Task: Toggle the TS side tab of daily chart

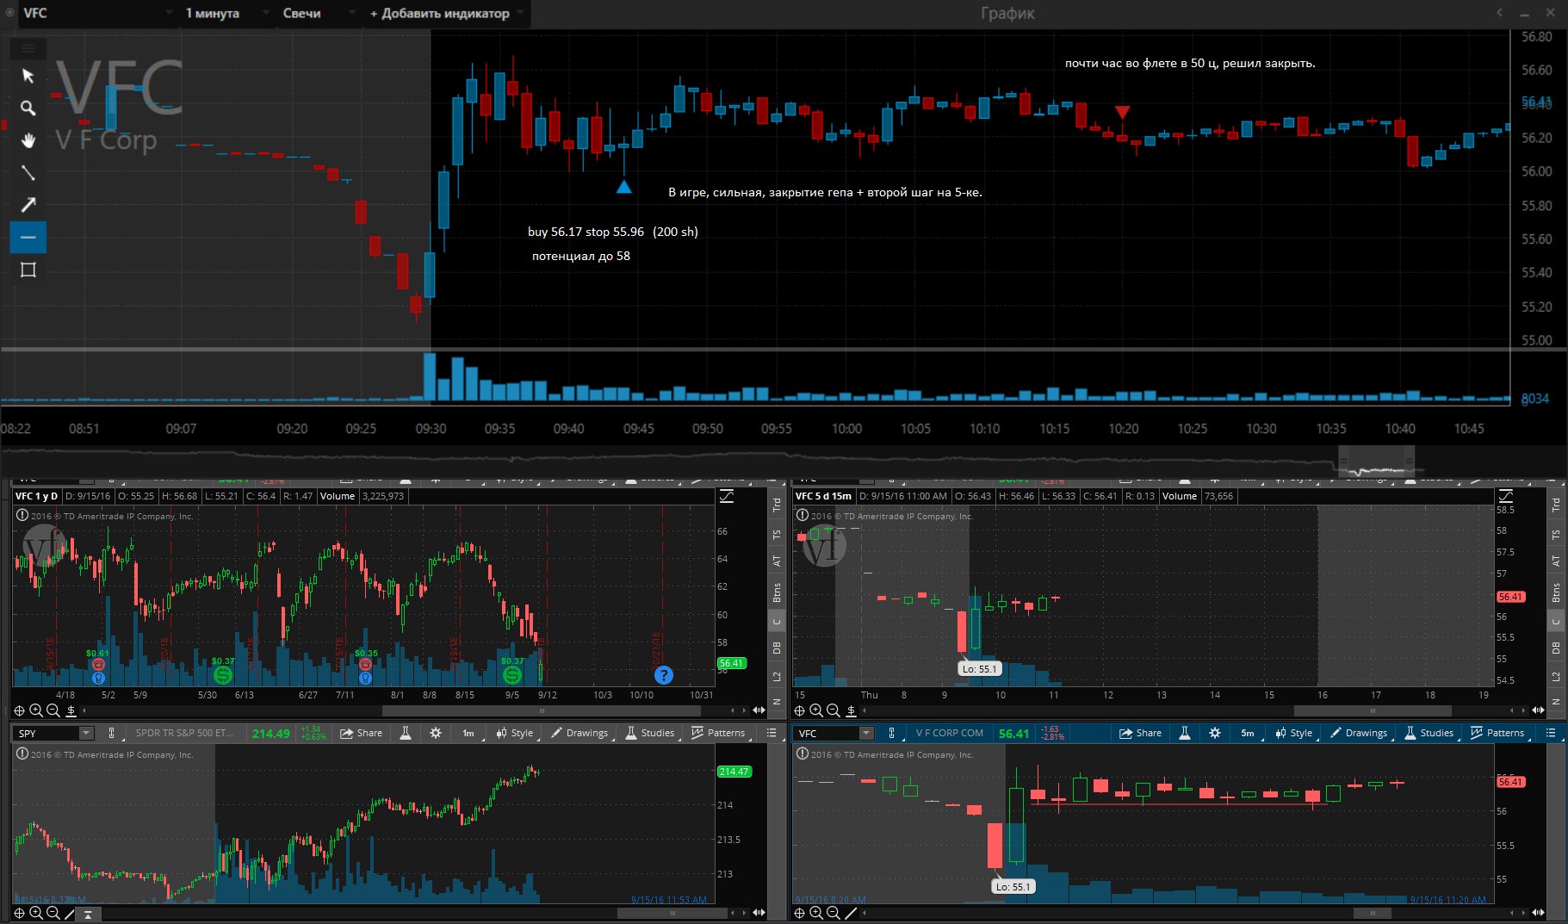Action: point(777,535)
